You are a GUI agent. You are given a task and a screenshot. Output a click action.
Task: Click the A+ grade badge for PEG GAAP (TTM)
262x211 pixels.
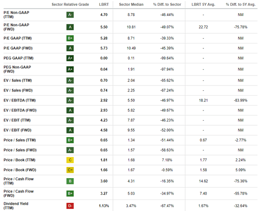pos(70,58)
